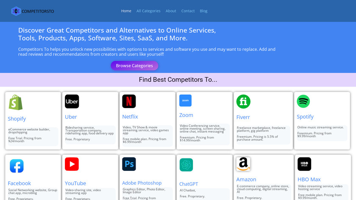Follow the Uber title link
The width and height of the screenshot is (356, 200).
click(x=71, y=117)
